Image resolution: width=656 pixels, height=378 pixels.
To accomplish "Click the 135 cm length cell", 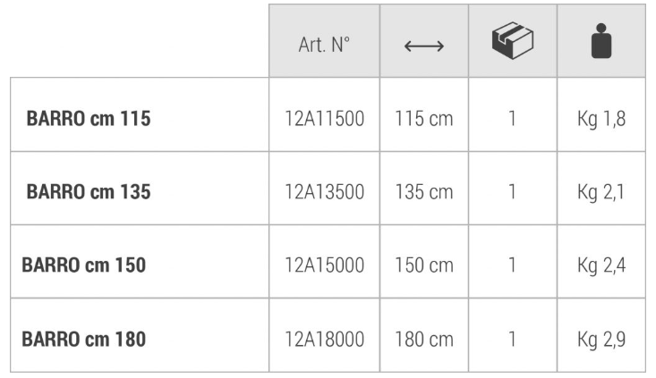I will [424, 191].
